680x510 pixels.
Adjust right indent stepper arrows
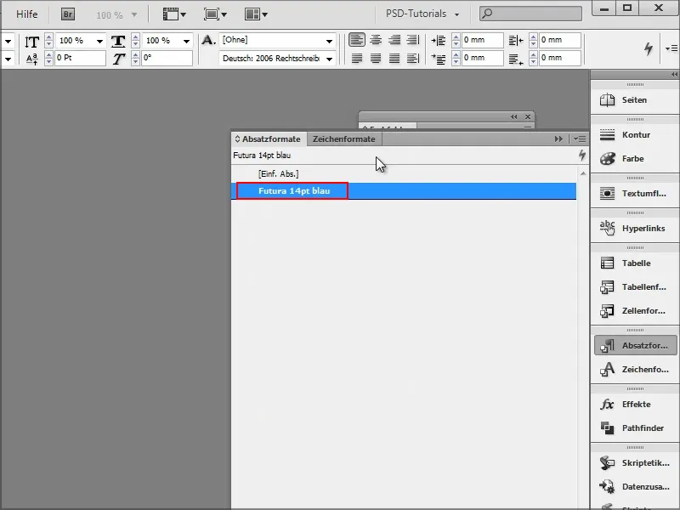[x=533, y=40]
